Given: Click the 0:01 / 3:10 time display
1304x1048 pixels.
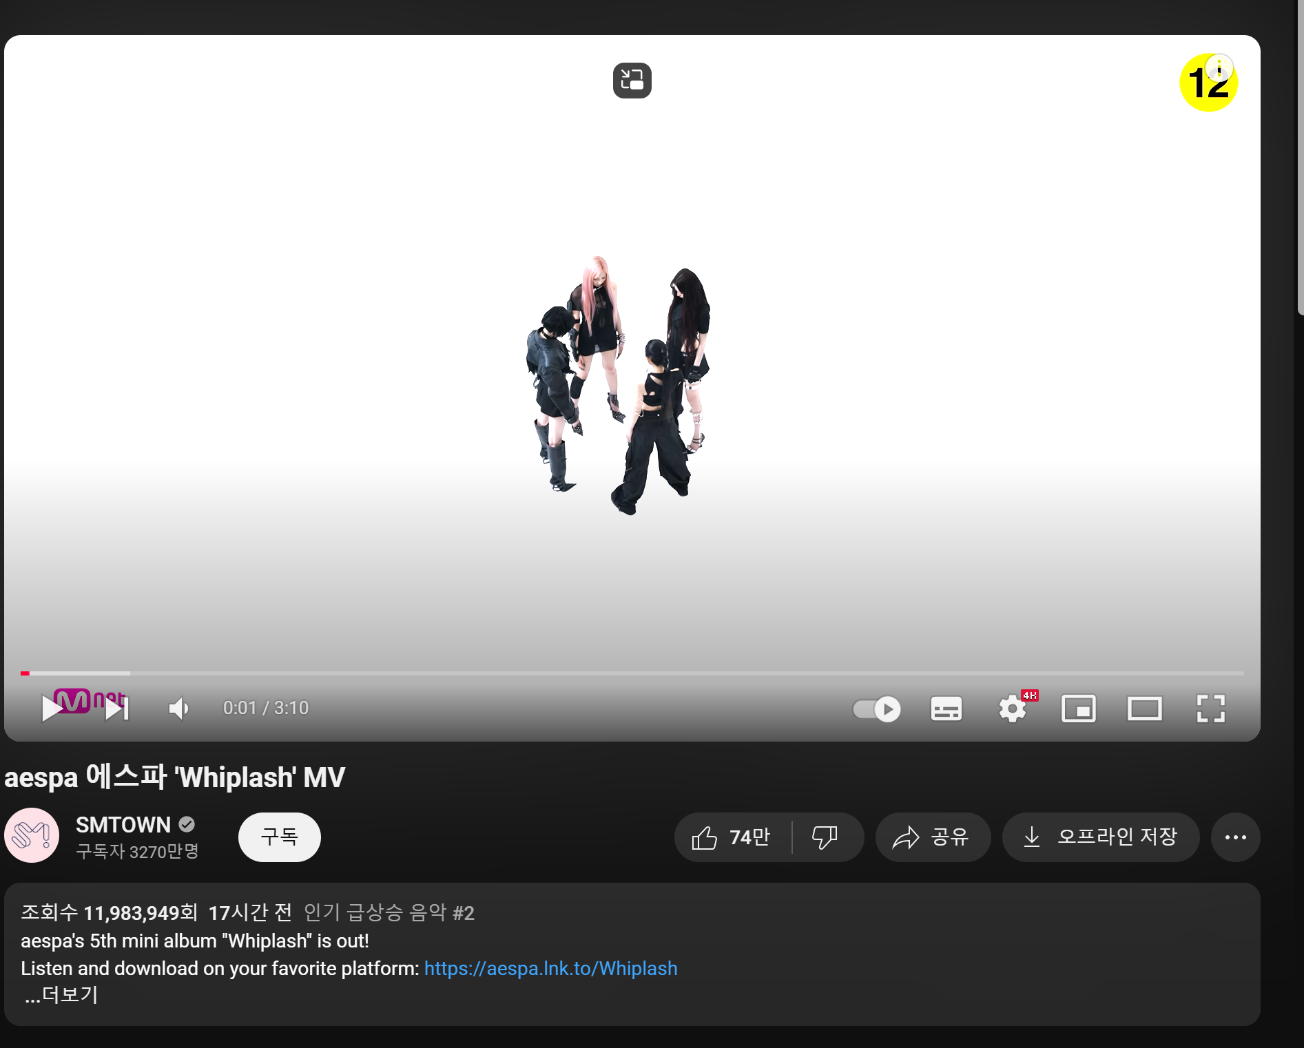Looking at the screenshot, I should (x=266, y=708).
